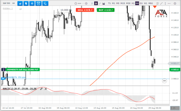
Task: Select the W1 weekly timeframe
Action: coord(146,3)
